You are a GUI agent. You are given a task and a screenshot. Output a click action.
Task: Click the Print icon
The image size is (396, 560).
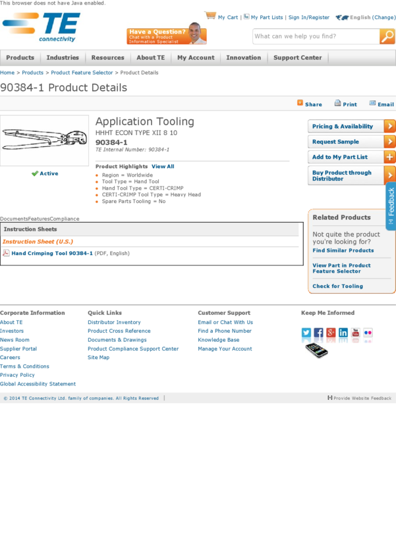click(337, 103)
